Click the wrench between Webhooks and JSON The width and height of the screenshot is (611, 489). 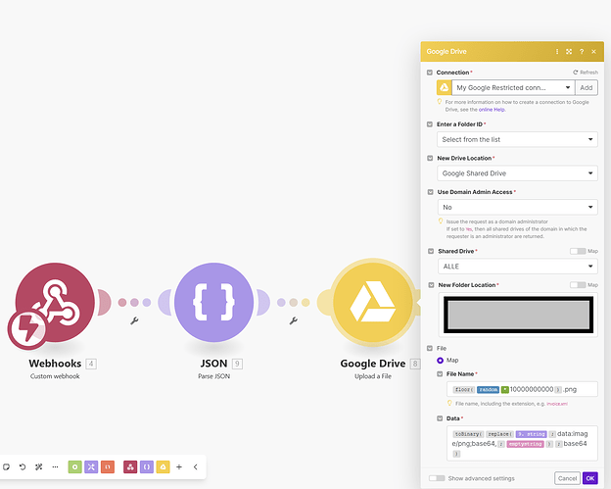pos(134,320)
